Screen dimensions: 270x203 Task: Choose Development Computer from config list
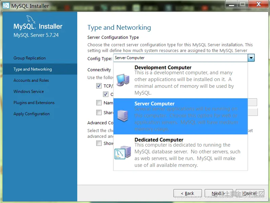pyautogui.click(x=181, y=80)
